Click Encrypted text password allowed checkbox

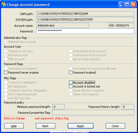[x=71, y=69]
